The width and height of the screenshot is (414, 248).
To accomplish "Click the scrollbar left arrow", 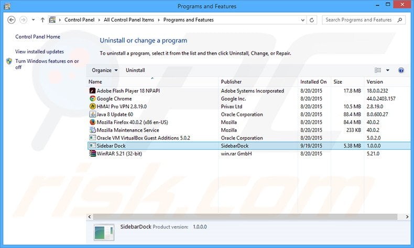I will pos(90,217).
